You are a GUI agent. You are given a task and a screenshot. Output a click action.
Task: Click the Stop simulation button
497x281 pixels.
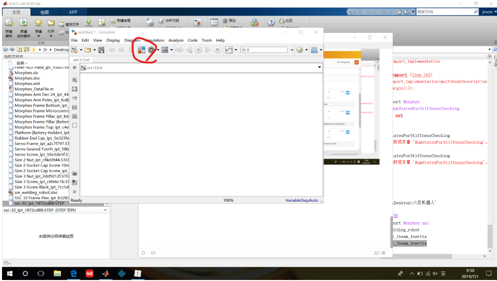[217, 50]
